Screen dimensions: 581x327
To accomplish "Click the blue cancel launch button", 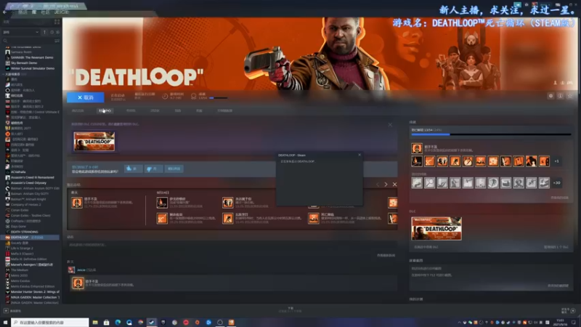I will (x=86, y=97).
